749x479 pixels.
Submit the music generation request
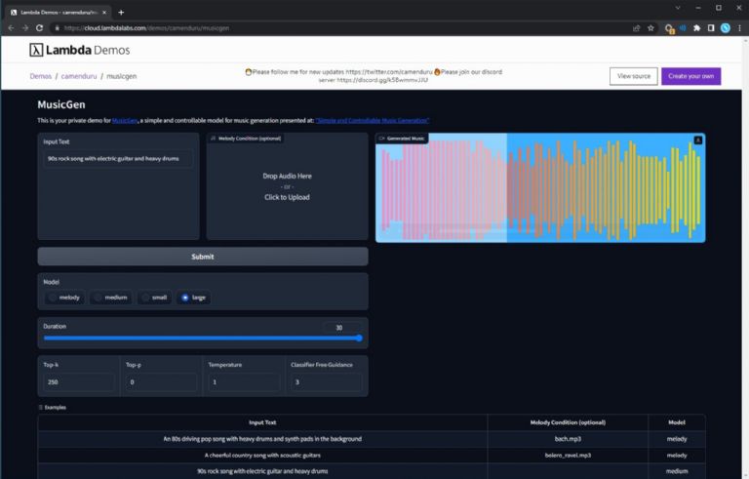(203, 257)
